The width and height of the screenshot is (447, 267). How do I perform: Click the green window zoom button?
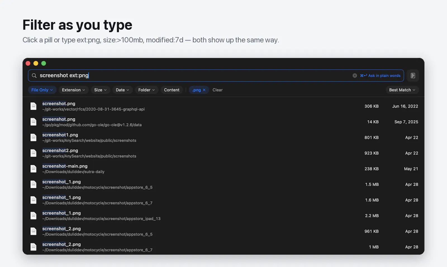(44, 63)
